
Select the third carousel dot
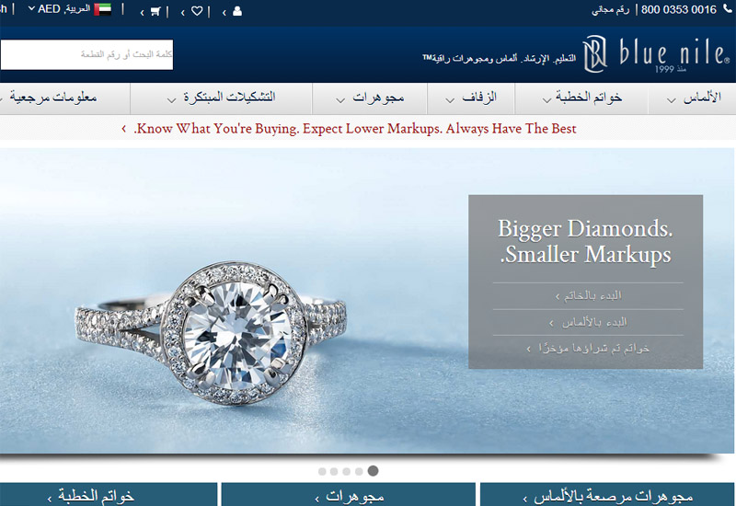(x=347, y=471)
